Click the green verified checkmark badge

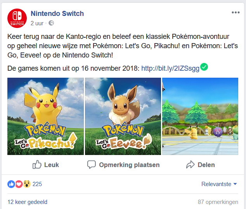coord(204,67)
